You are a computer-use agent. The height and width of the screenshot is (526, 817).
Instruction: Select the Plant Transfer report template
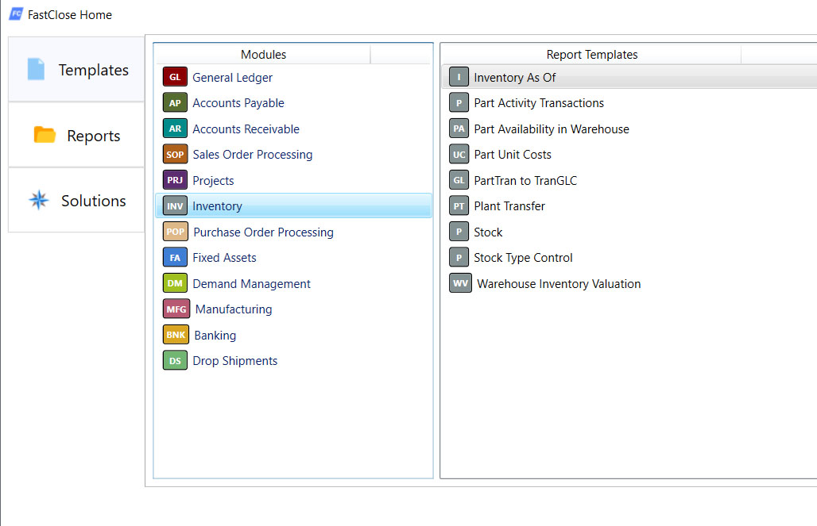coord(509,206)
